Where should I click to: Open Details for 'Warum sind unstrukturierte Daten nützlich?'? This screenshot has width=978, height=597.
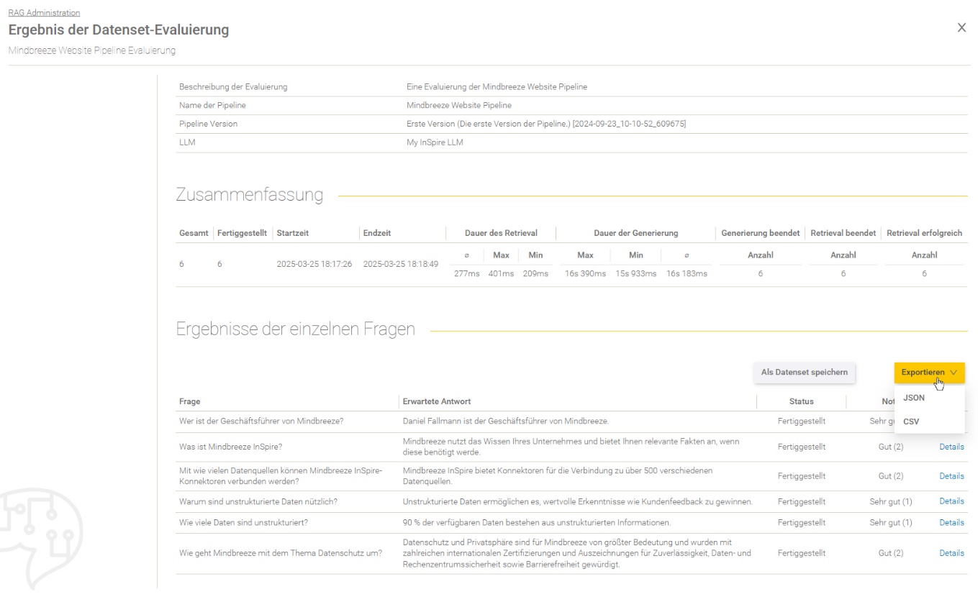[x=951, y=501]
